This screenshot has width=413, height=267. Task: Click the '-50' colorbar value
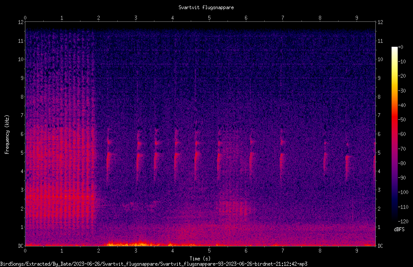[402, 120]
